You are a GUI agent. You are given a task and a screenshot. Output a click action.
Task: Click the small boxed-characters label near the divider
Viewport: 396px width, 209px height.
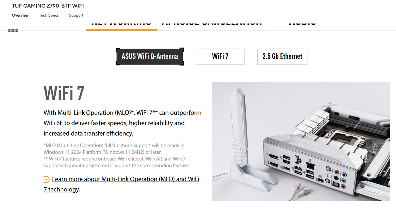13,31
